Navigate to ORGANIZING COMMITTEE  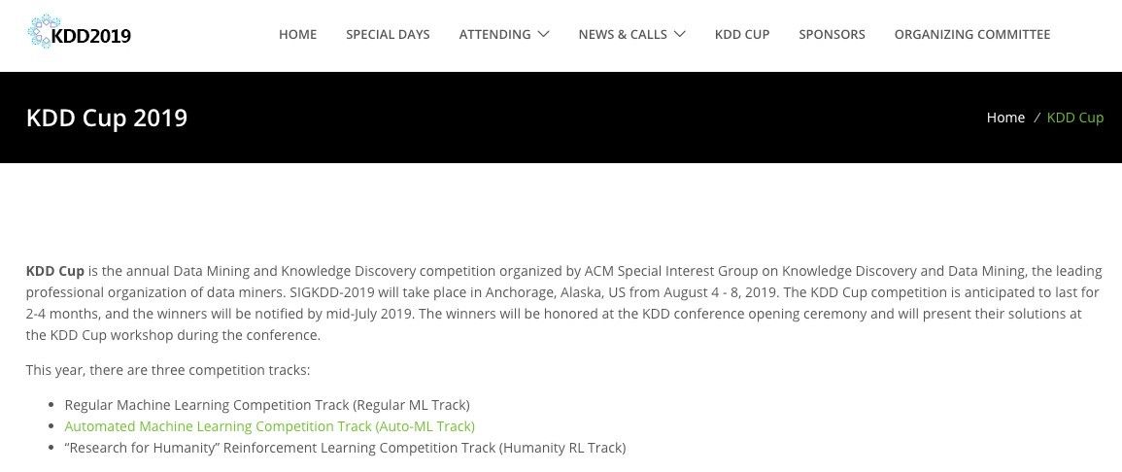[x=971, y=34]
